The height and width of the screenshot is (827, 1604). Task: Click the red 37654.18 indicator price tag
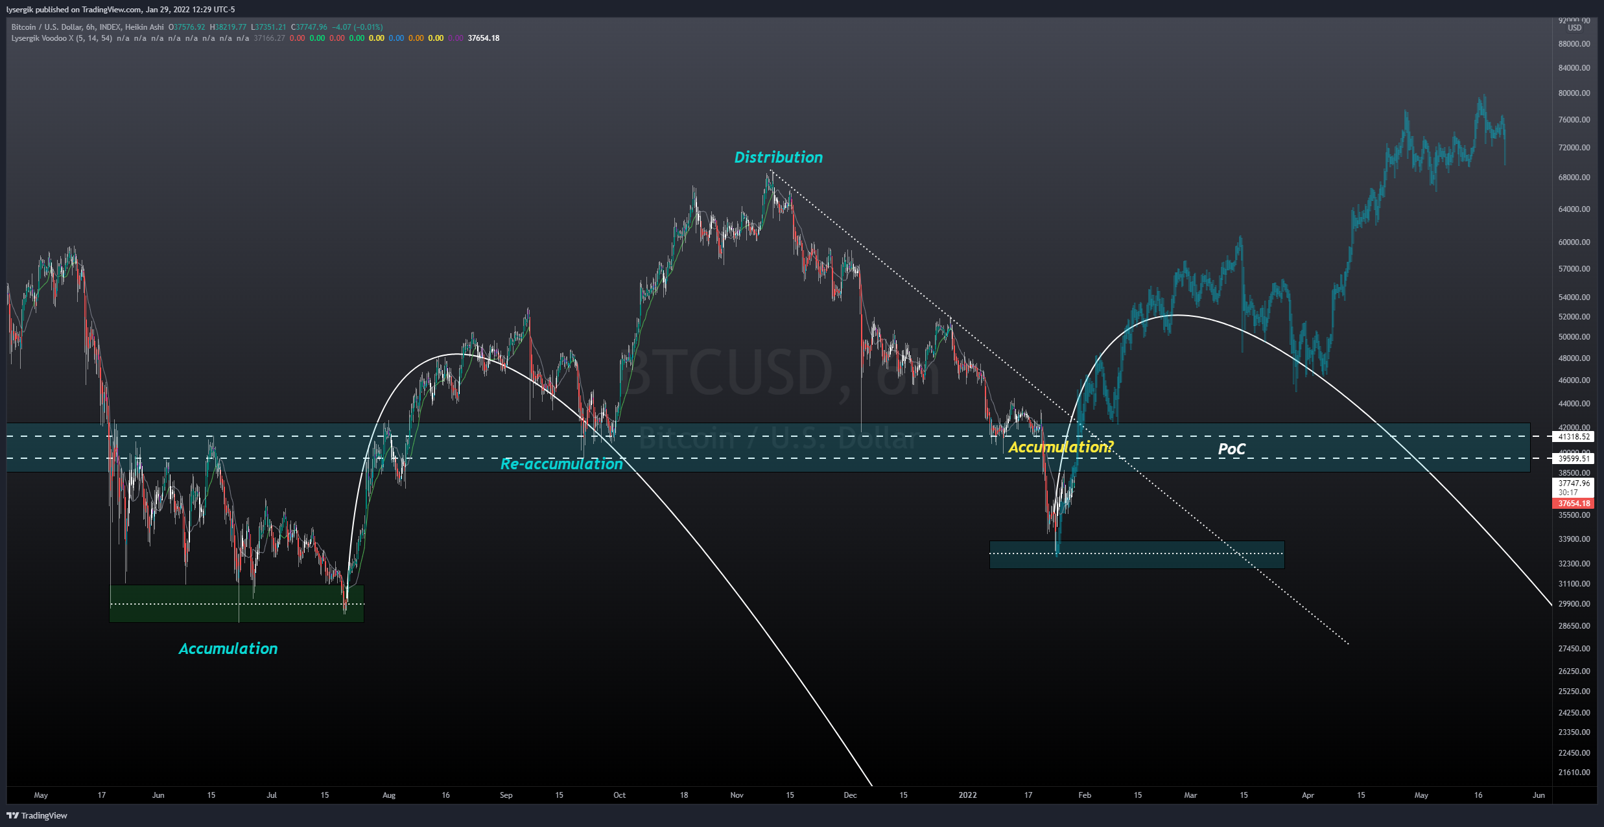1574,504
